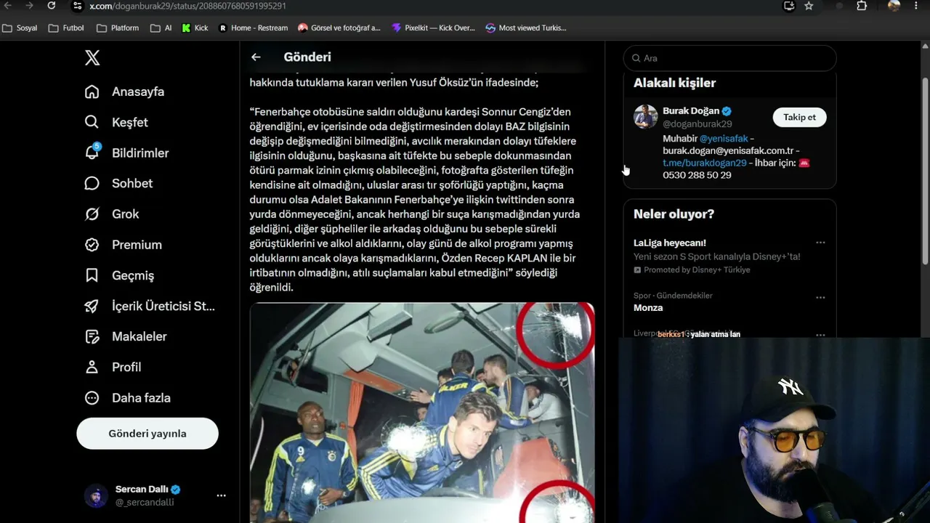Image resolution: width=930 pixels, height=523 pixels.
Task: Open the Most viewed Turkis... bookmark
Action: [x=526, y=28]
